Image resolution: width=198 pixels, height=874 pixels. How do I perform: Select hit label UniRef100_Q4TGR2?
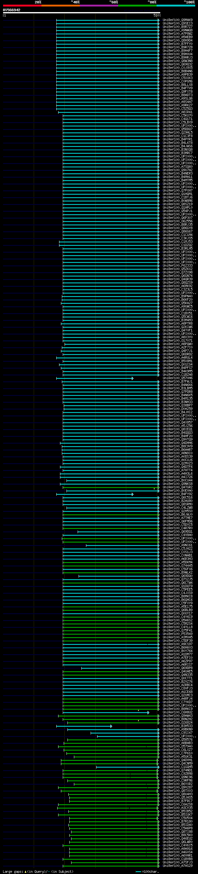click(x=177, y=487)
